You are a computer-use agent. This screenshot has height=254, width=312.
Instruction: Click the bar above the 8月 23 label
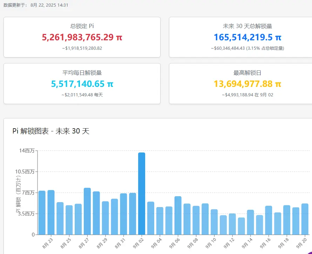click(51, 212)
